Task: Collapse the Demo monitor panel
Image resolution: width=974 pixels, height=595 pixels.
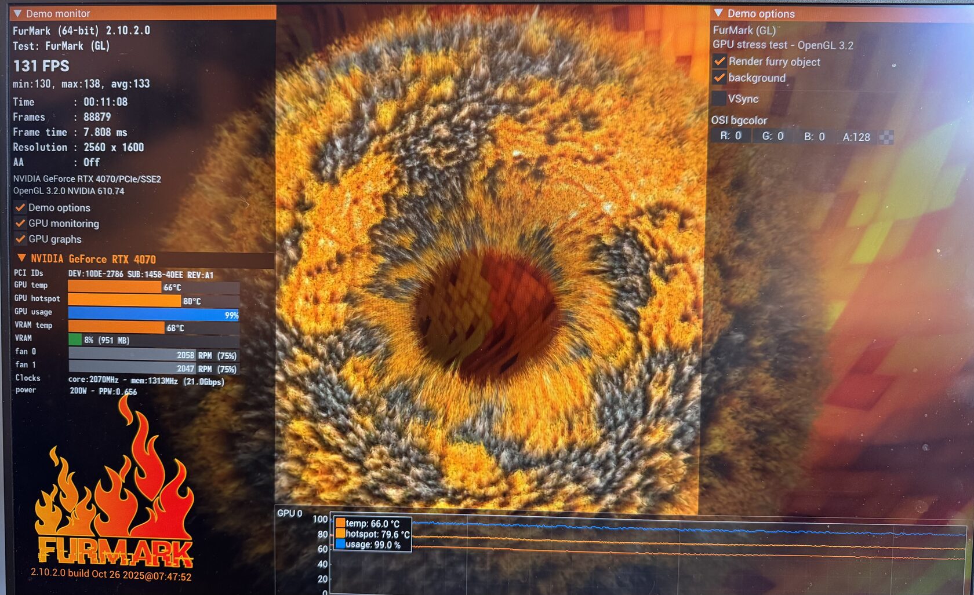Action: 17,13
